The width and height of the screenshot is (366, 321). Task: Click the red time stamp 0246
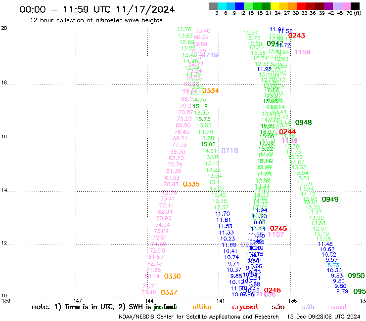[273, 290]
